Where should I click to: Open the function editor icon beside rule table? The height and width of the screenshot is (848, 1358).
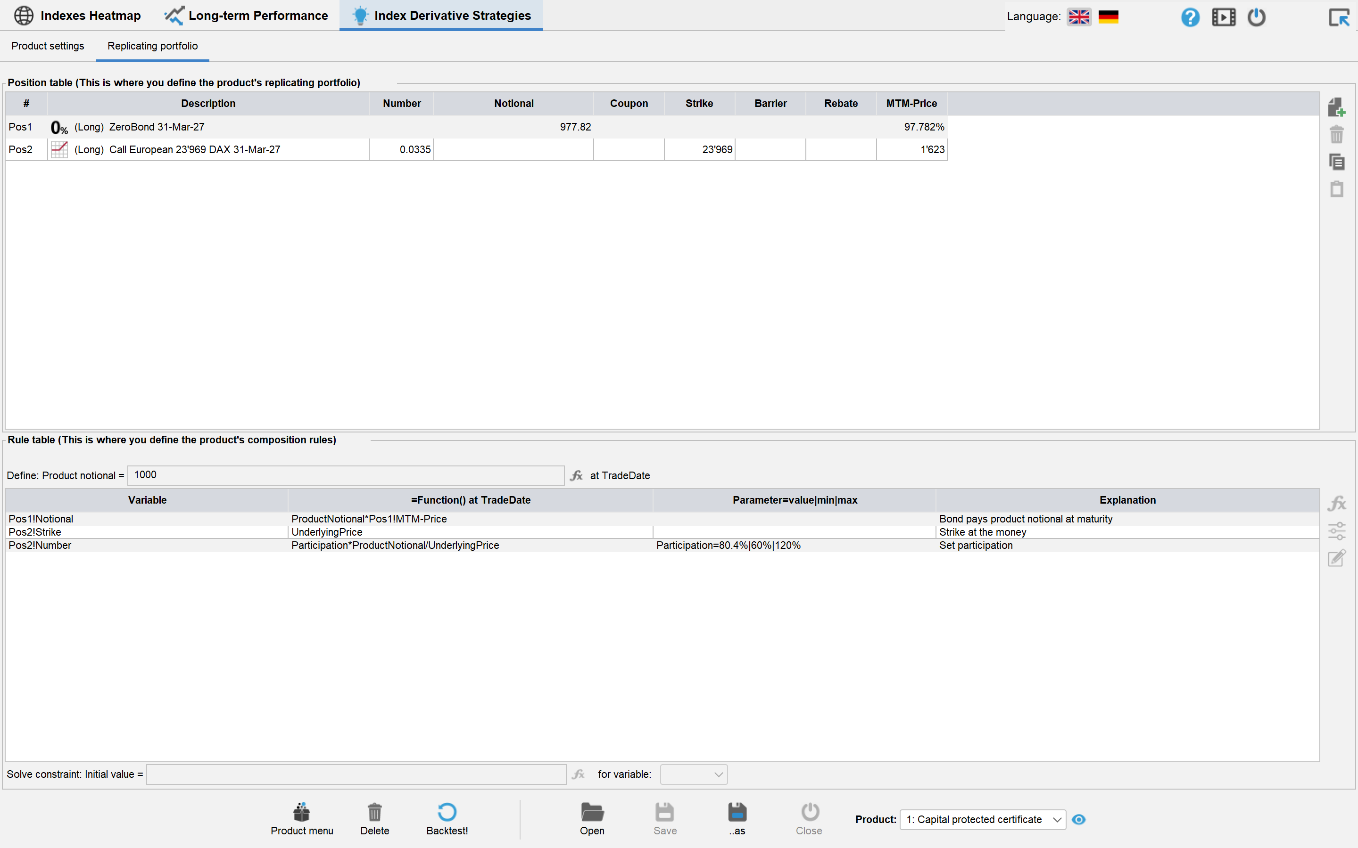tap(1336, 503)
